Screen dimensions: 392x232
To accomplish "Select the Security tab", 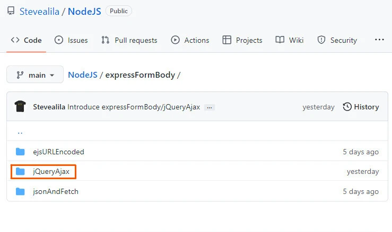I will point(337,40).
